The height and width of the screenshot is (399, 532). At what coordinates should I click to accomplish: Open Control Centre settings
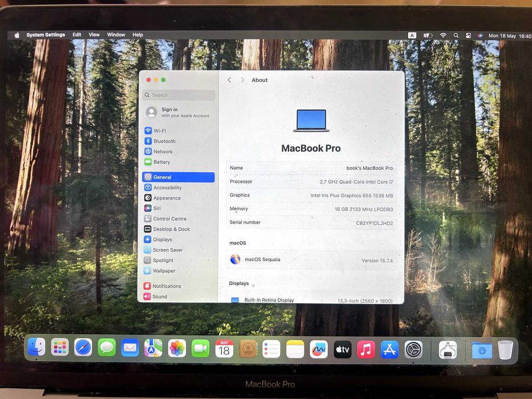[178, 219]
